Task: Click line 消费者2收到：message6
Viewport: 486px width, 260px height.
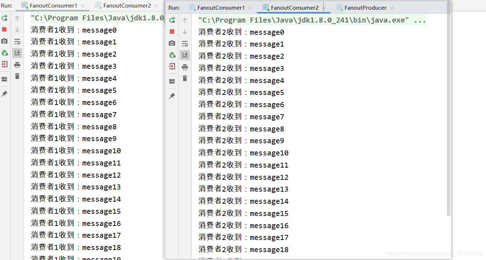Action: tap(241, 105)
